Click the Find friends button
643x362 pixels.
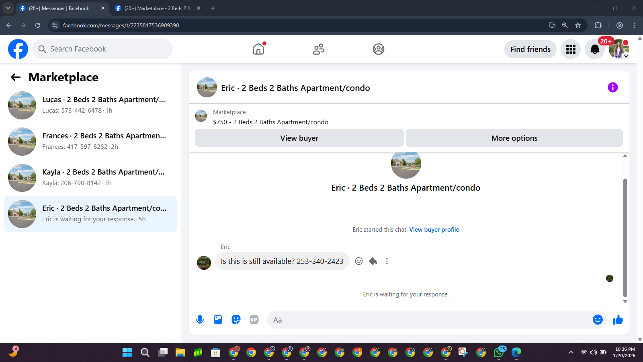530,49
